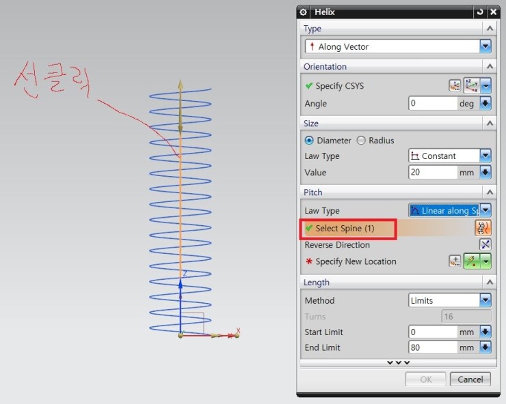Click the Reset icon in Helix title bar
The image size is (506, 404).
click(x=479, y=12)
